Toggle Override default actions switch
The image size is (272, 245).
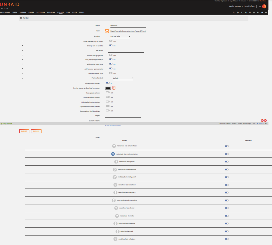108,97
